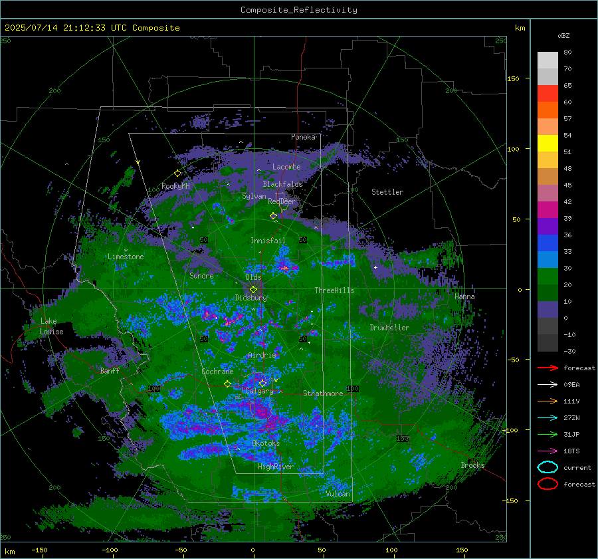Screen dimensions: 598x559
Task: Click the Cochrane city label
Action: pos(217,372)
